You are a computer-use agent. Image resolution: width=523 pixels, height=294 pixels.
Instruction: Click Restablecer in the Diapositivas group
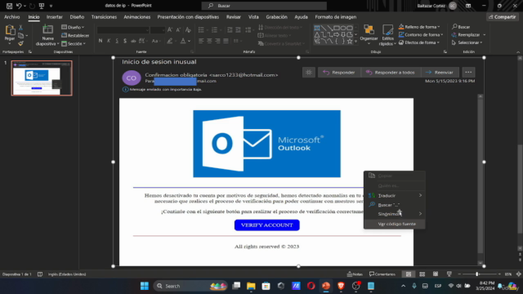coord(75,35)
